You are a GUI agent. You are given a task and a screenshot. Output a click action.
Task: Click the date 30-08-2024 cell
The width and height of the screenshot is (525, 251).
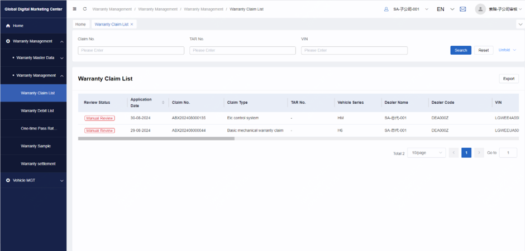141,118
